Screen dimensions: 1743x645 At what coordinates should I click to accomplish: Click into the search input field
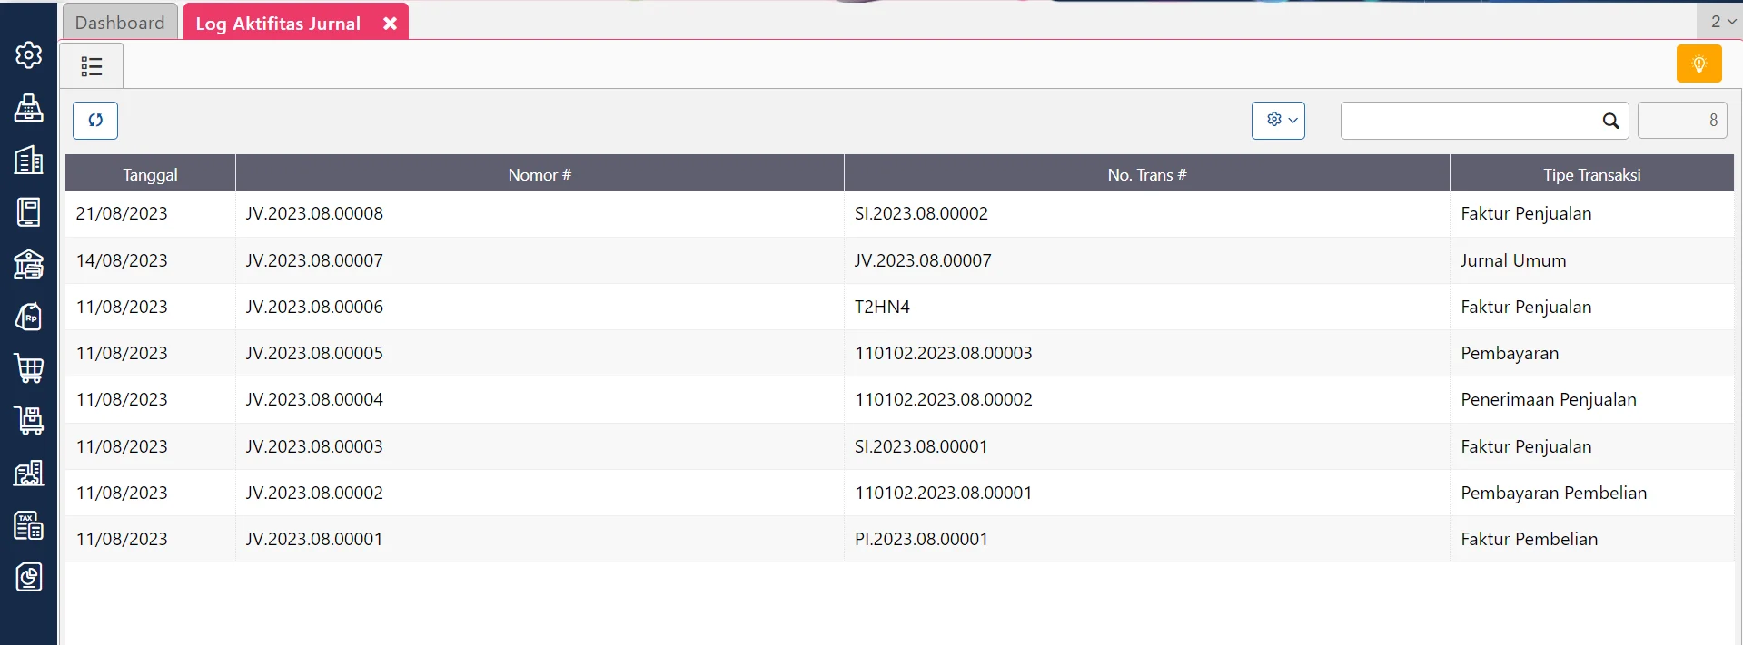(x=1467, y=121)
